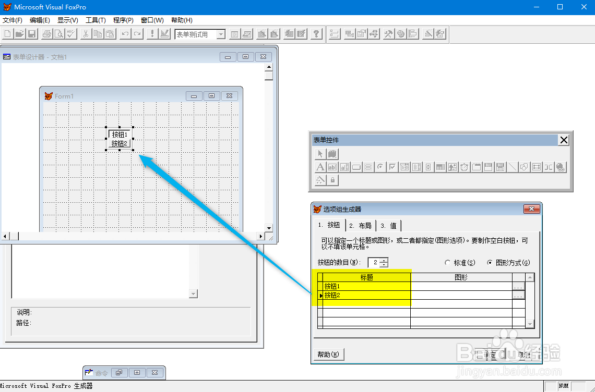Click the 按钮2 title cell
The width and height of the screenshot is (595, 392).
click(x=366, y=296)
